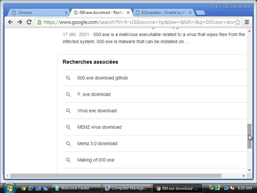This screenshot has width=257, height=193.
Task: Minimize the Chrome window
Action: click(226, 6)
